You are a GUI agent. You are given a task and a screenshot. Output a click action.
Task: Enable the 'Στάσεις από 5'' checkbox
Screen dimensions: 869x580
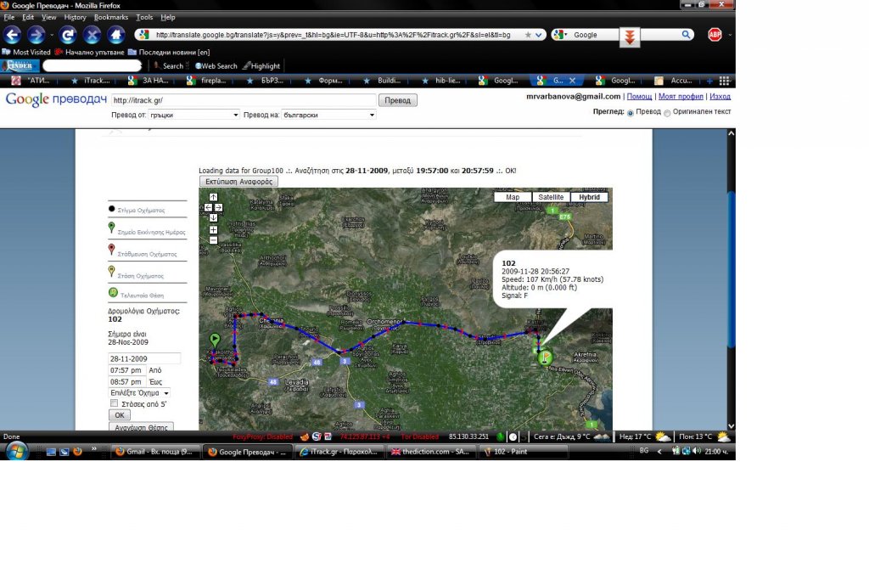115,404
